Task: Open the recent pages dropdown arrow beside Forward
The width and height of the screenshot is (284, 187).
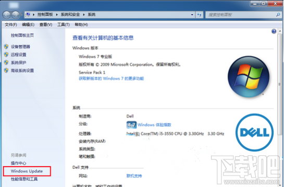Action: pyautogui.click(x=21, y=15)
